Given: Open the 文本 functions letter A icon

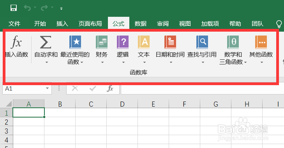Looking at the screenshot, I should pyautogui.click(x=144, y=42).
